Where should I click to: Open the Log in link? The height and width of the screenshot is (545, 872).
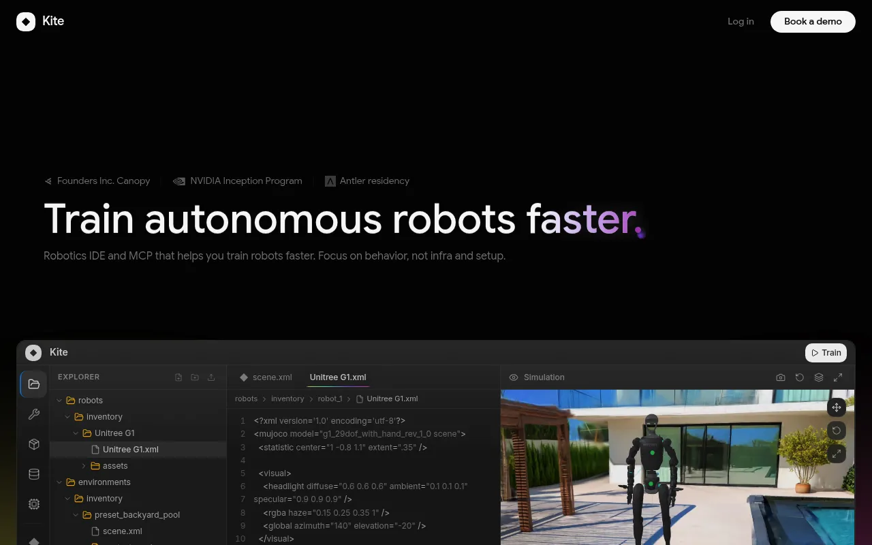tap(741, 21)
